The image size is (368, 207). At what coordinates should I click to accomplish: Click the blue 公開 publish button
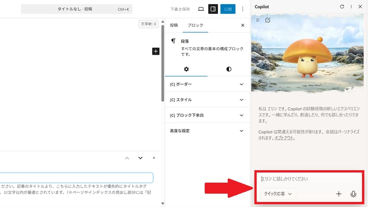click(x=228, y=9)
